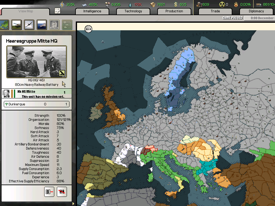The height and width of the screenshot is (206, 275).
Task: Click the Dunkerque location bar
Action: click(x=36, y=104)
